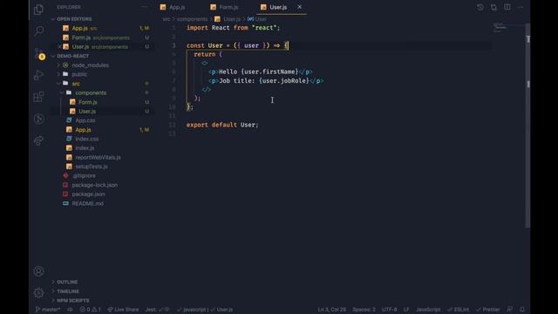Click the editor vertical scrollbar
Screen dimensions: 558x314
[x=528, y=125]
